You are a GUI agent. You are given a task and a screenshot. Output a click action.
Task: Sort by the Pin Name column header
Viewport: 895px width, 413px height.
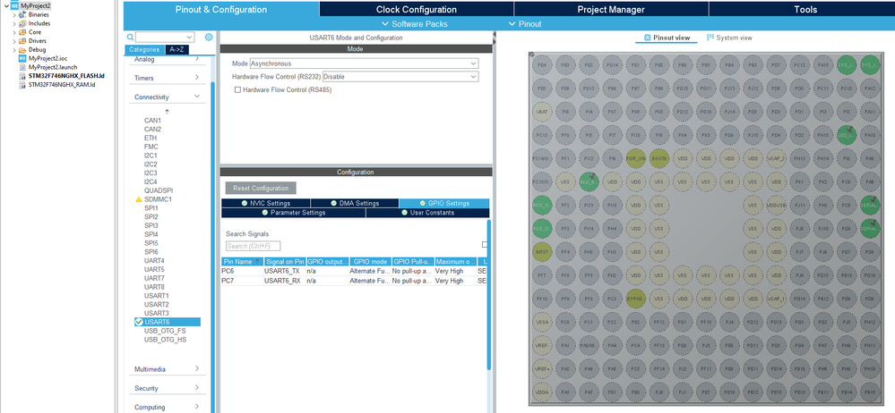(x=242, y=261)
